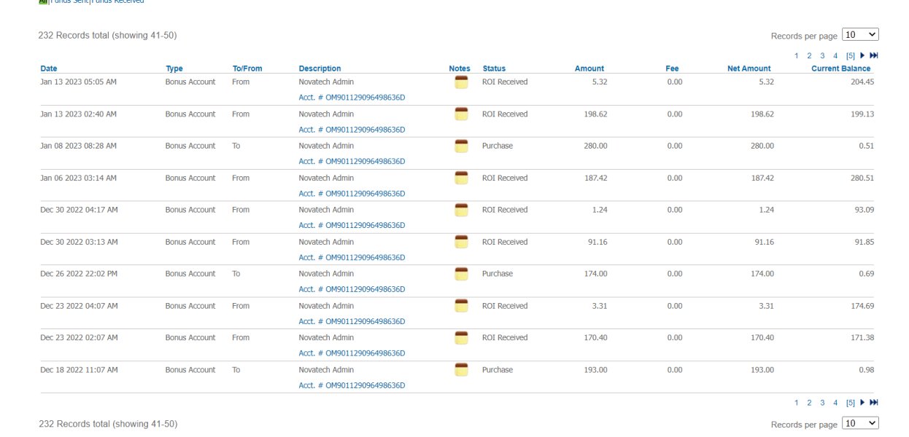
Task: Open the note for Dec 30 2022 04:17 AM row
Action: [460, 210]
